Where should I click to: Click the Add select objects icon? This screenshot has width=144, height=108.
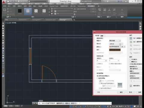131,42
